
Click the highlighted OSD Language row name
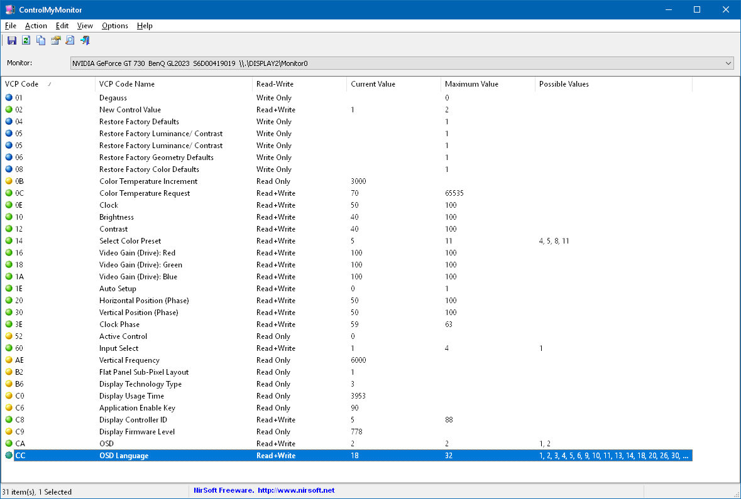124,456
